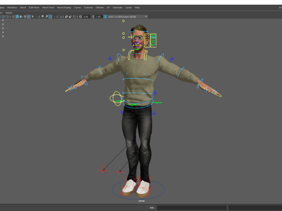Toggle textured display icon

coord(29,16)
